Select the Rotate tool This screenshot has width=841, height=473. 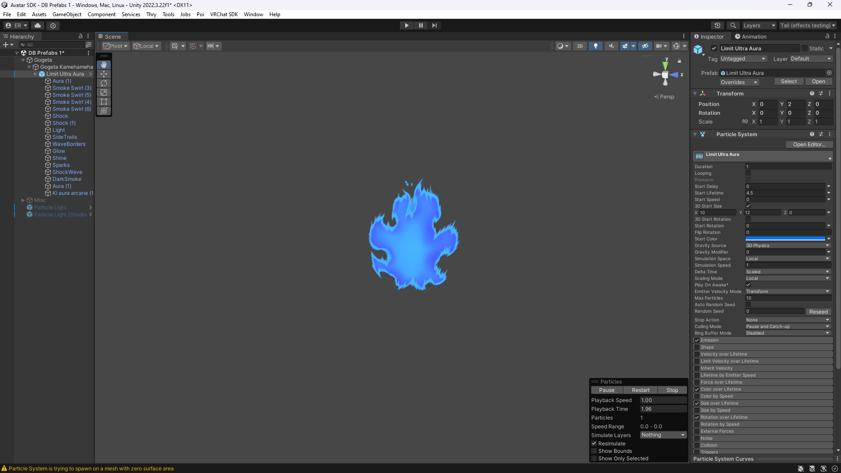[x=104, y=83]
